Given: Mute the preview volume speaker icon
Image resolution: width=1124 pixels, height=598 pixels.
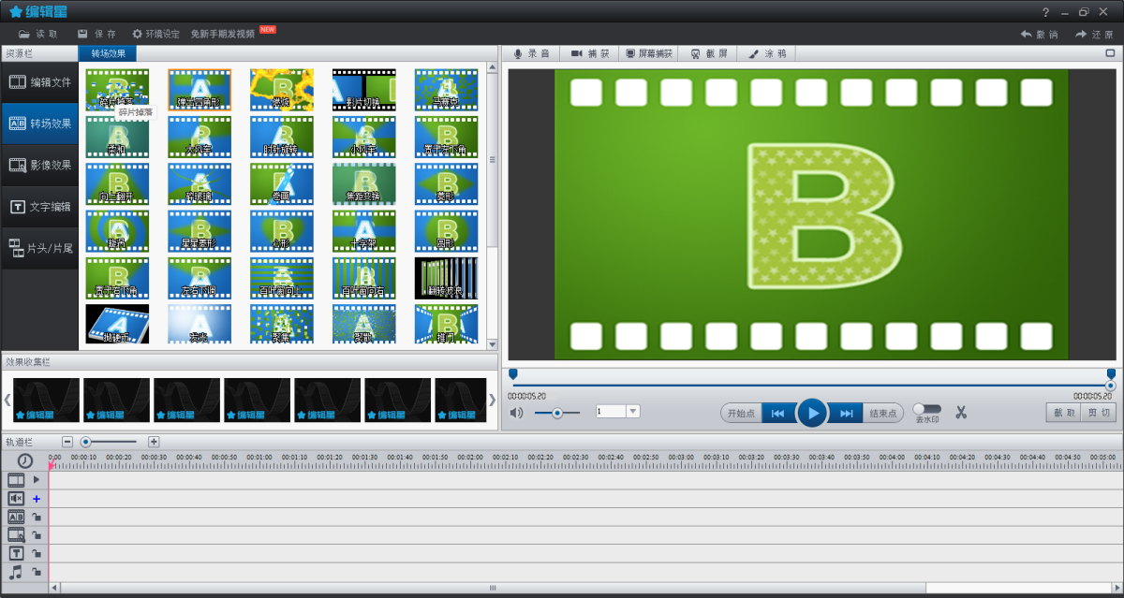Looking at the screenshot, I should [517, 412].
